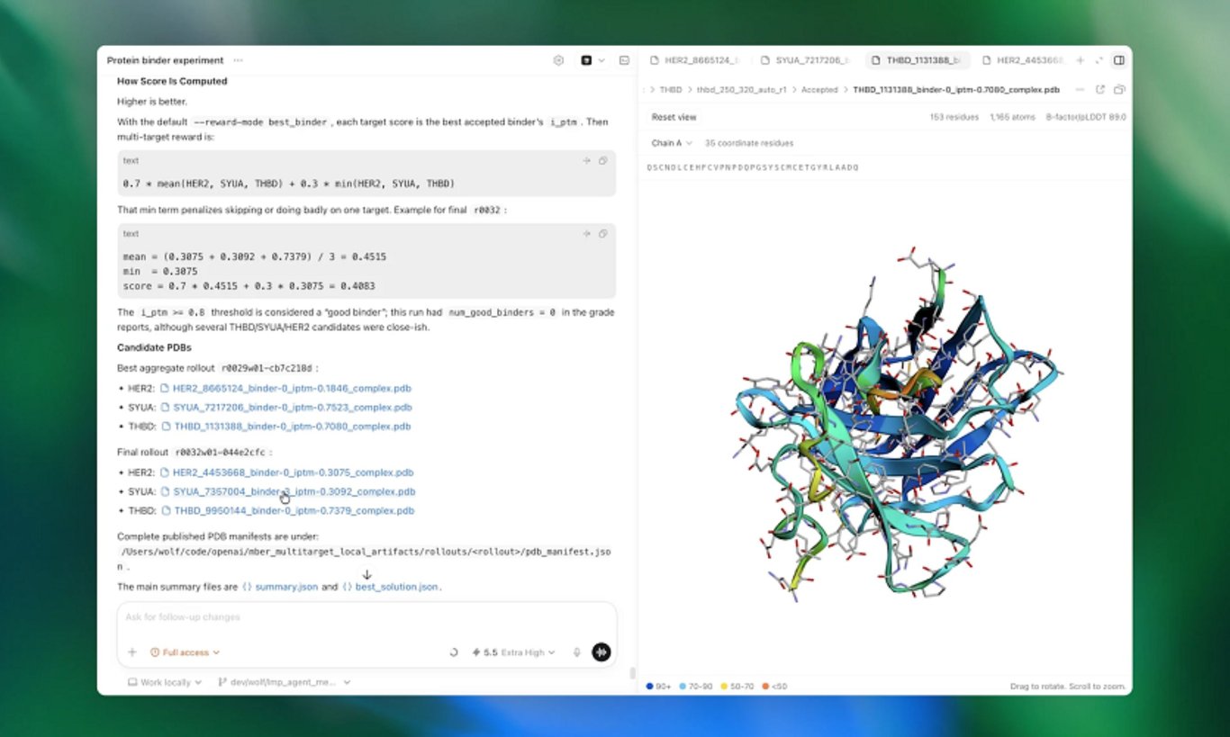Copy the score formula code block
The width and height of the screenshot is (1230, 737).
(603, 160)
